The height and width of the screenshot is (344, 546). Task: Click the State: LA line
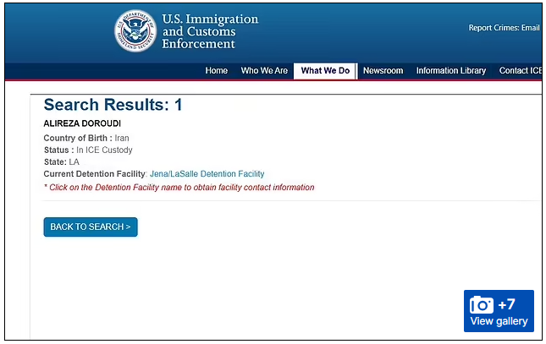[61, 161]
